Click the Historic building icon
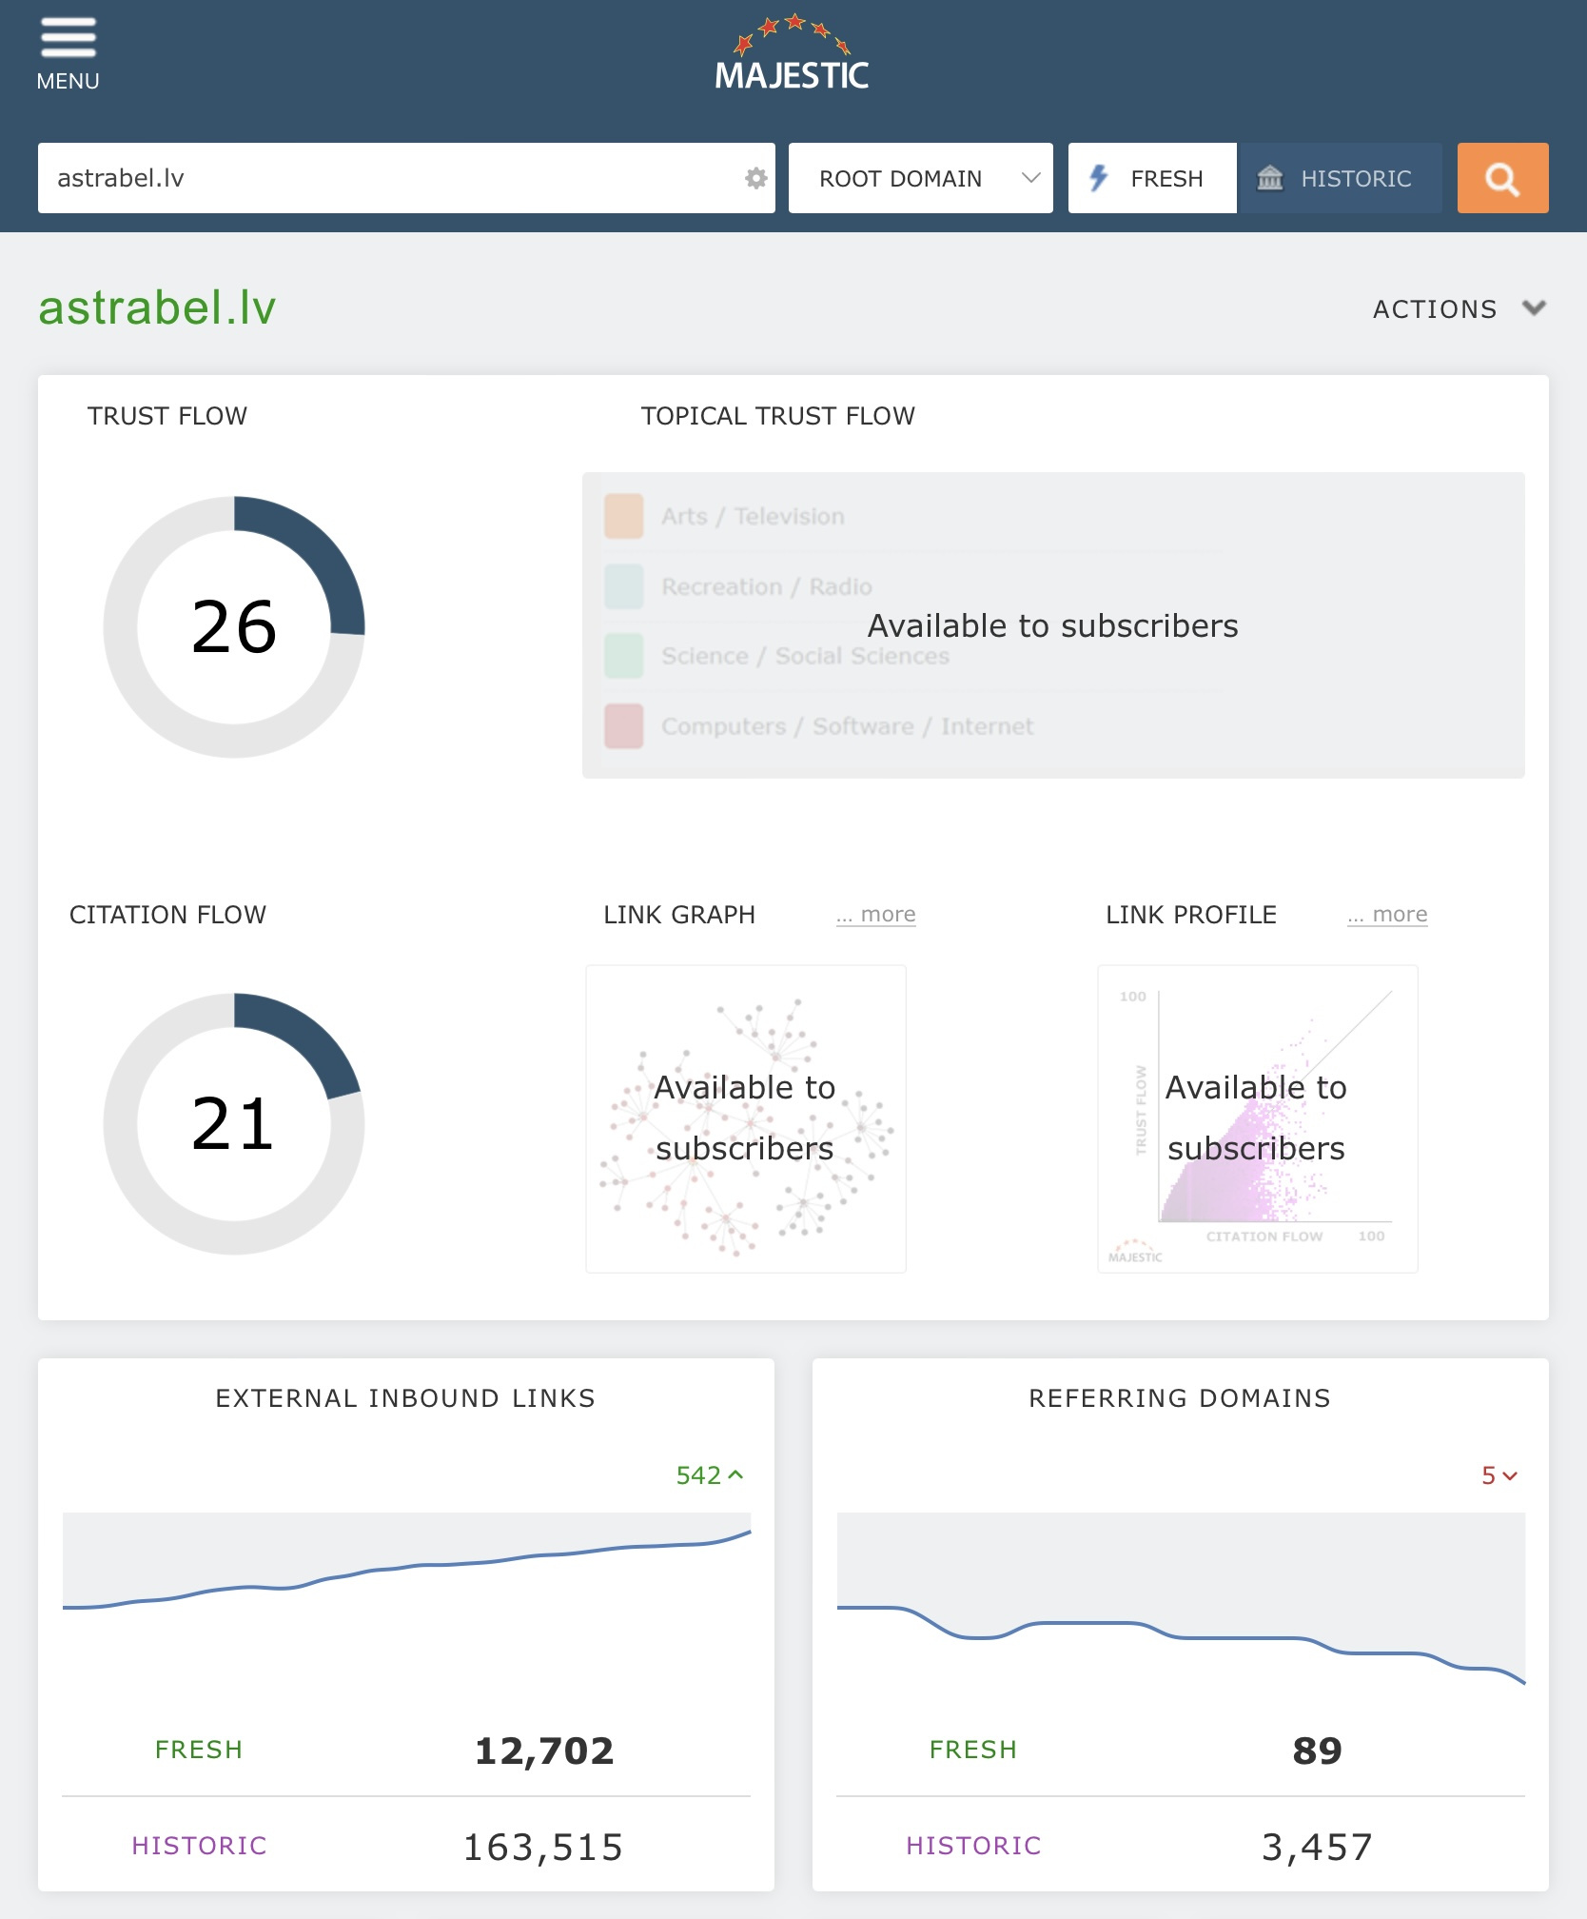This screenshot has height=1919, width=1587. pos(1270,178)
